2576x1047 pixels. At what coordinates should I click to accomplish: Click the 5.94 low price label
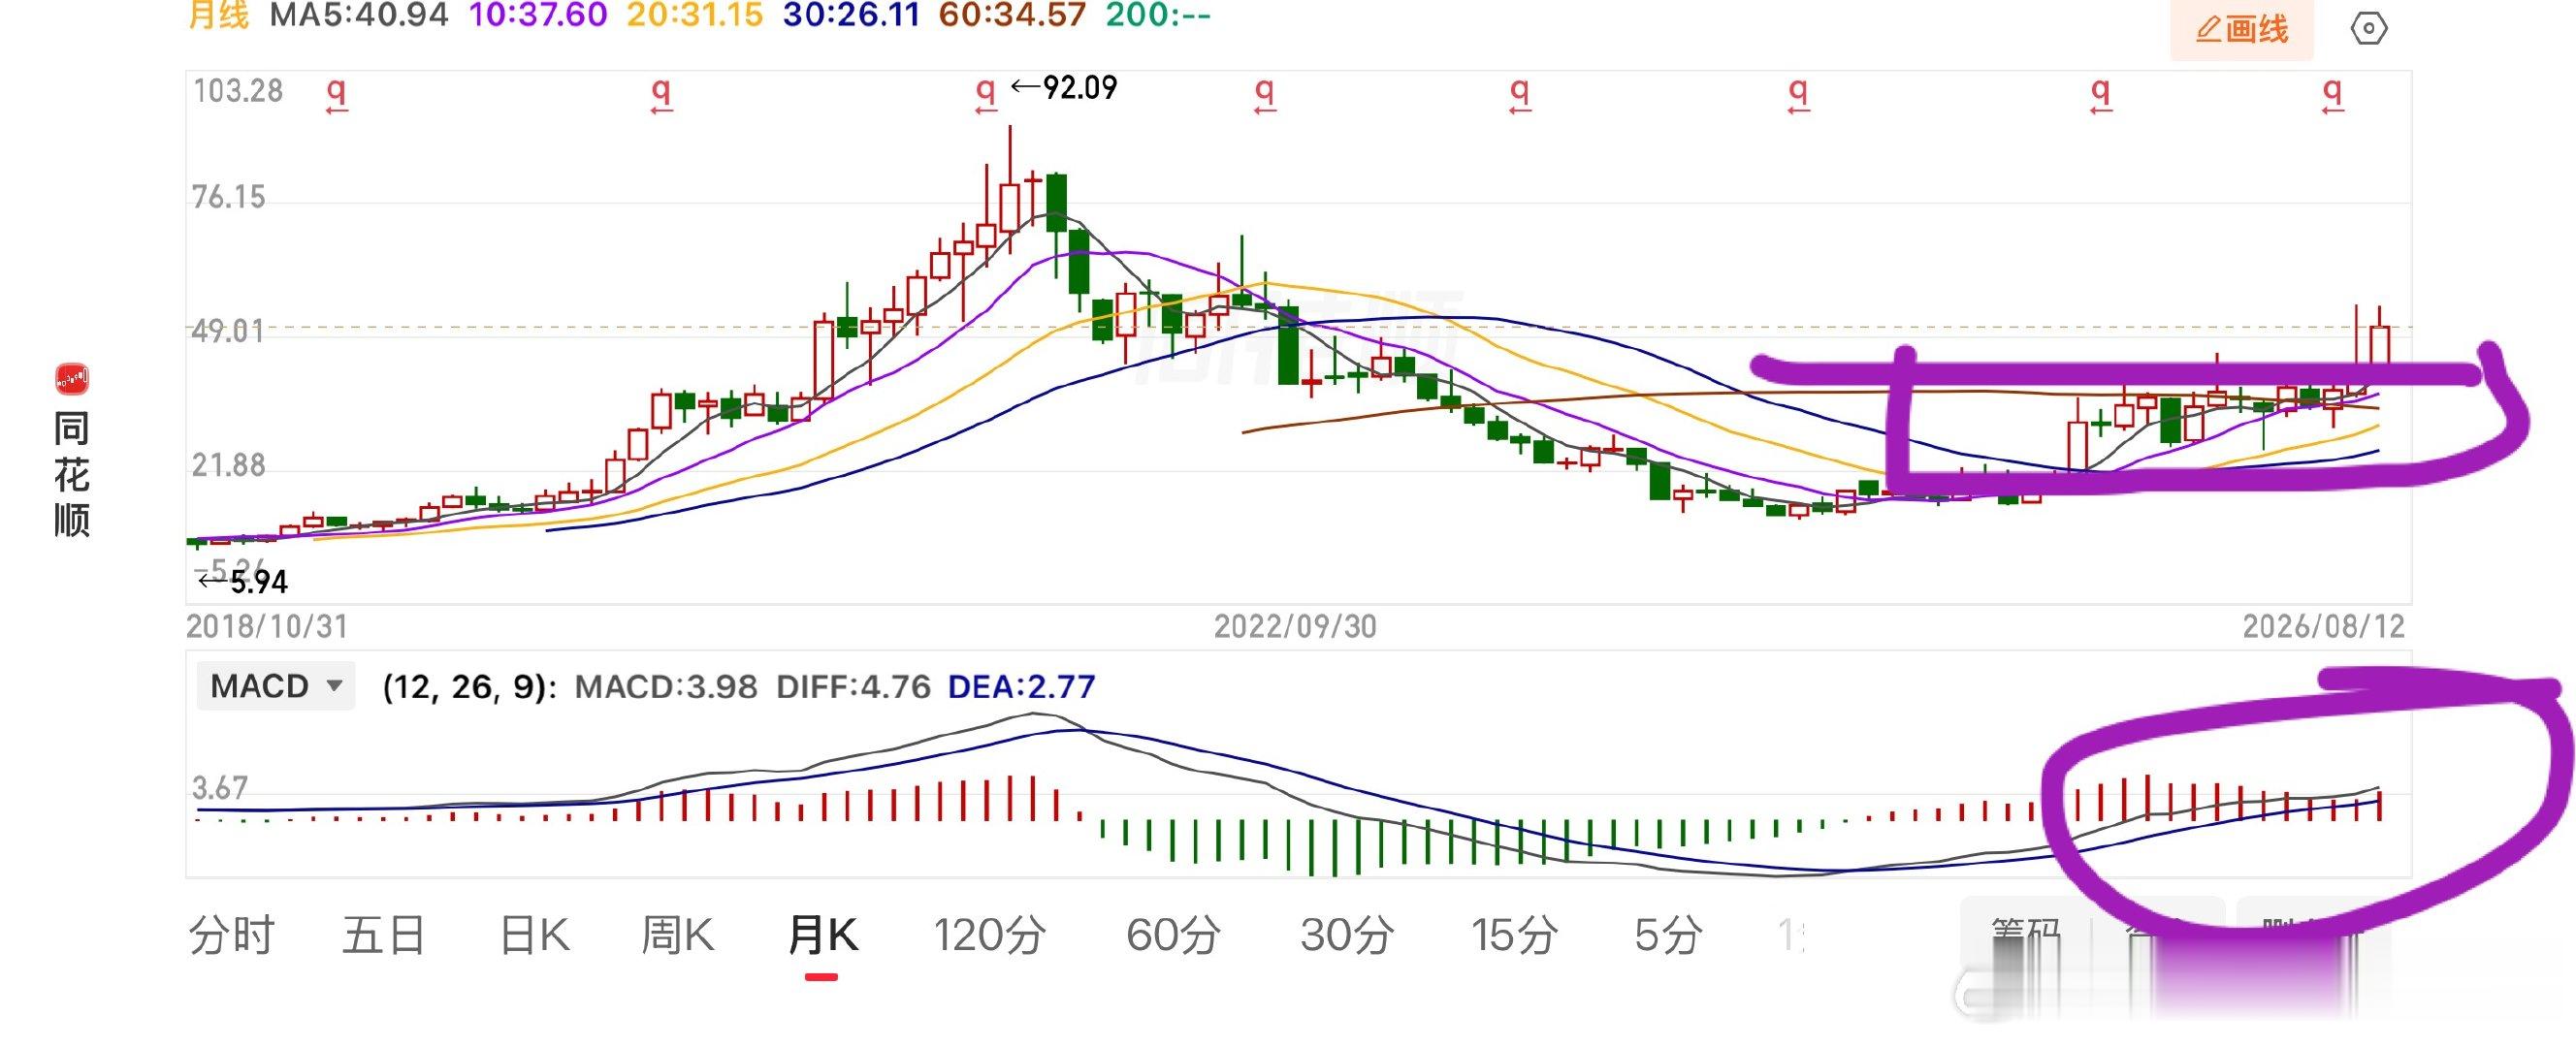(x=259, y=582)
